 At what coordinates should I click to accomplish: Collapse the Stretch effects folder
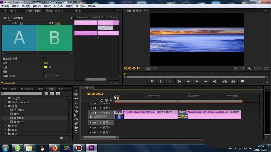[5, 106]
